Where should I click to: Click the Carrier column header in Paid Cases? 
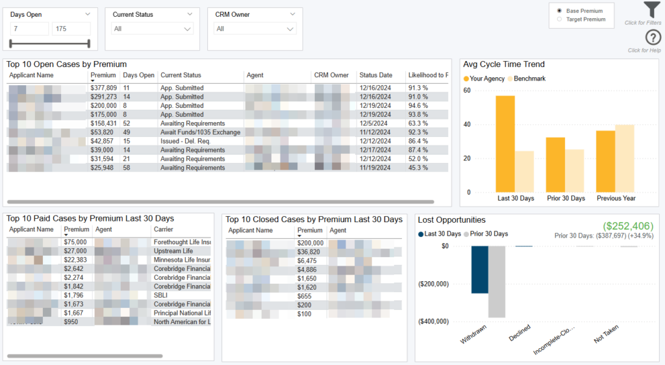tap(164, 229)
